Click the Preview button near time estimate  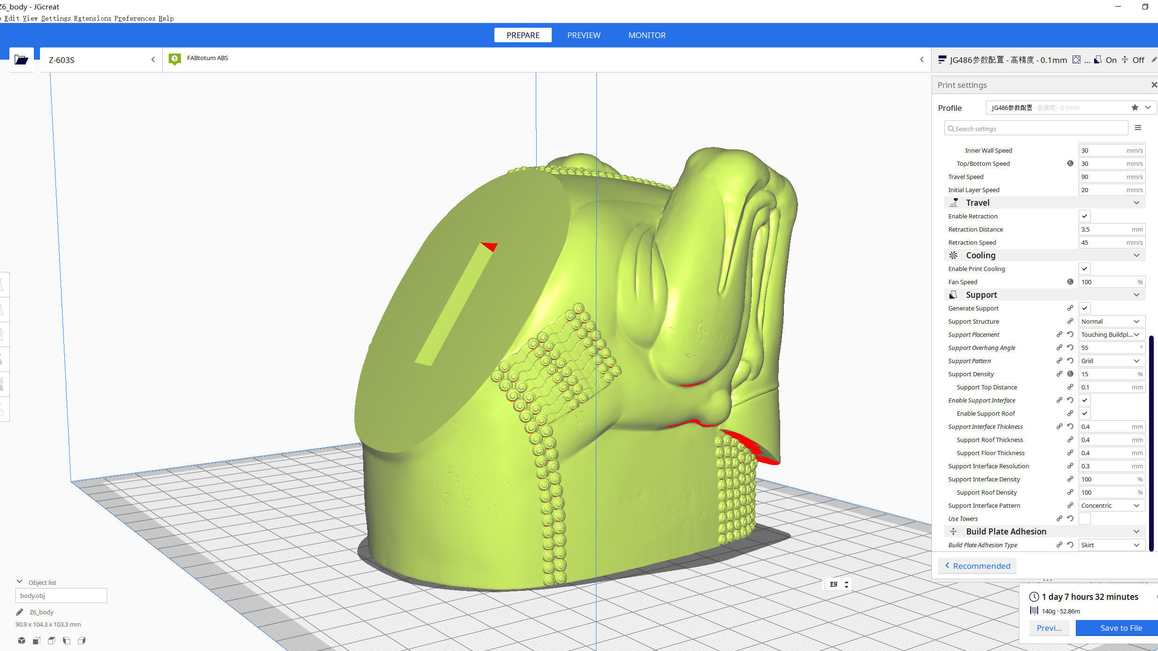1049,628
